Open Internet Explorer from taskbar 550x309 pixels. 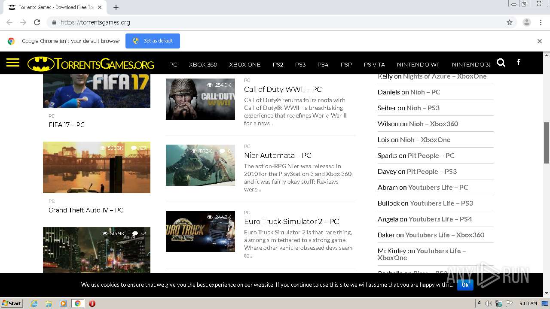point(34,303)
